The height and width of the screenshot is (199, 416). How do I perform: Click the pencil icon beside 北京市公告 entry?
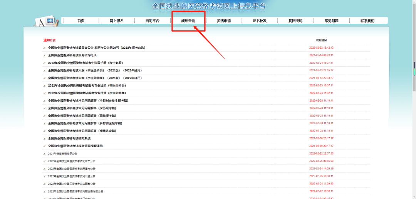tap(44, 161)
